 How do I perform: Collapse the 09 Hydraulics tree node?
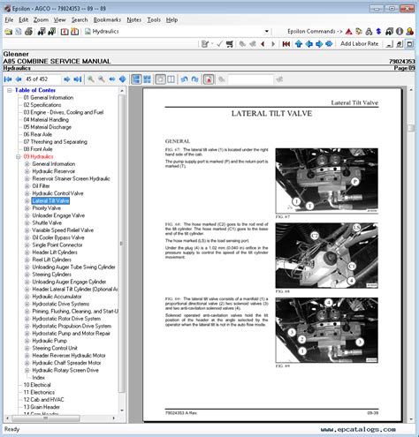point(19,157)
